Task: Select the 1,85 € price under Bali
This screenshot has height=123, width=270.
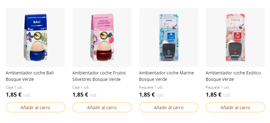Action: 14,95
